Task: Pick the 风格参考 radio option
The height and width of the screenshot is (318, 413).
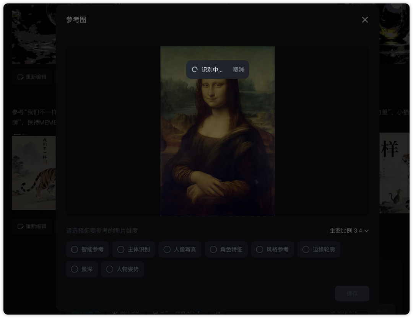Action: pyautogui.click(x=272, y=249)
